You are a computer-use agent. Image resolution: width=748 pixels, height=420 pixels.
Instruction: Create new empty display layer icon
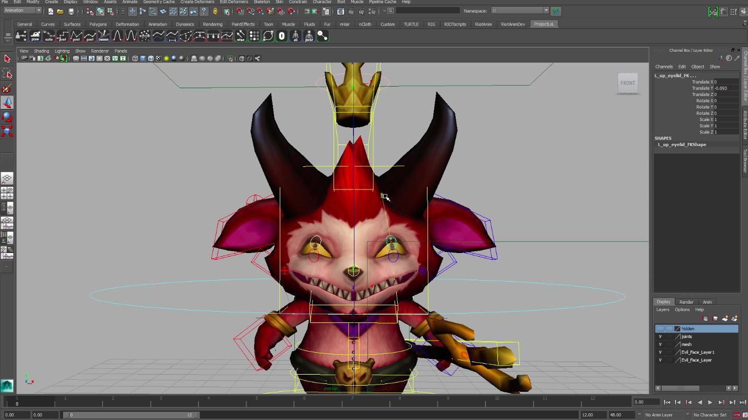[x=725, y=318]
